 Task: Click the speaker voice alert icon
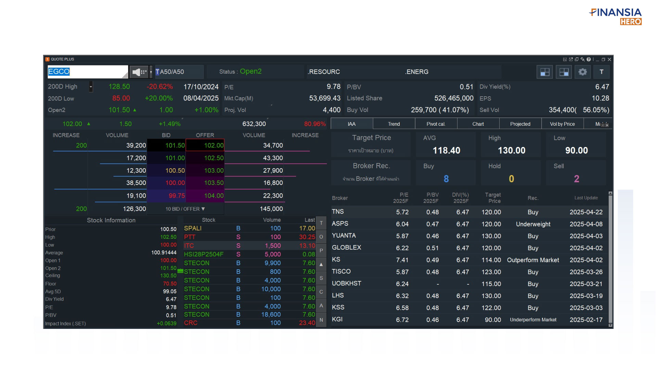point(139,72)
